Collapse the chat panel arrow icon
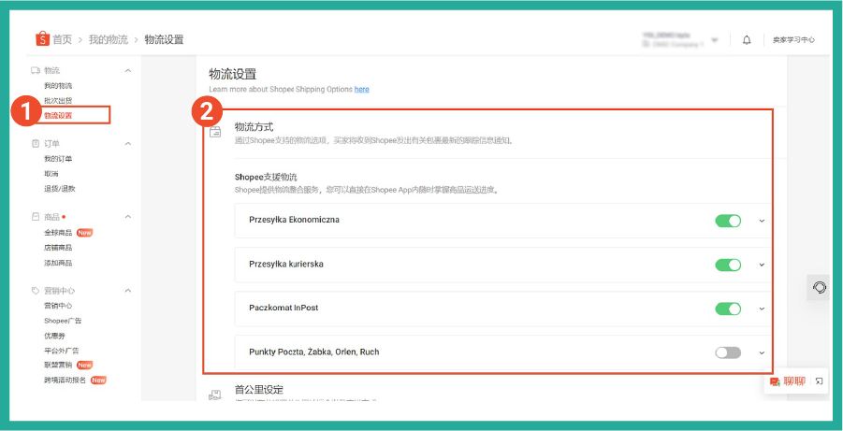Screen dimensions: 843x431 click(x=819, y=381)
